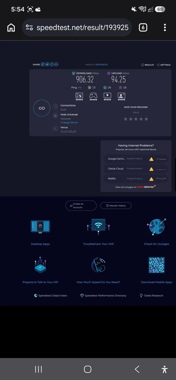
Task: Click the video conferencing quality icon
Action: coord(122,95)
